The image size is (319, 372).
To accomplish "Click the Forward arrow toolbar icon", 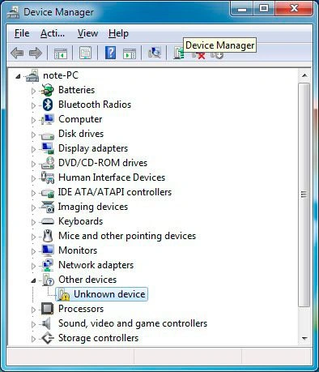I will [x=36, y=53].
